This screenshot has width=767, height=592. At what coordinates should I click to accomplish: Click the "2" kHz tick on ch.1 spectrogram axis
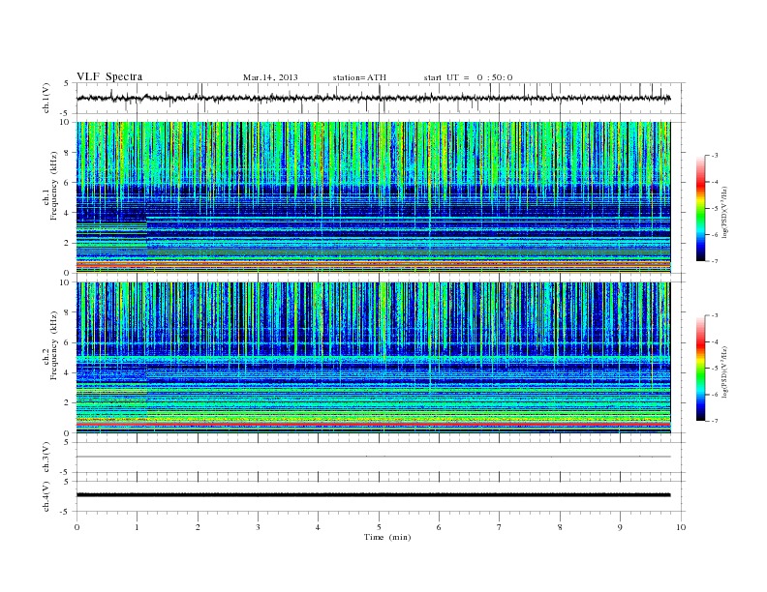67,243
